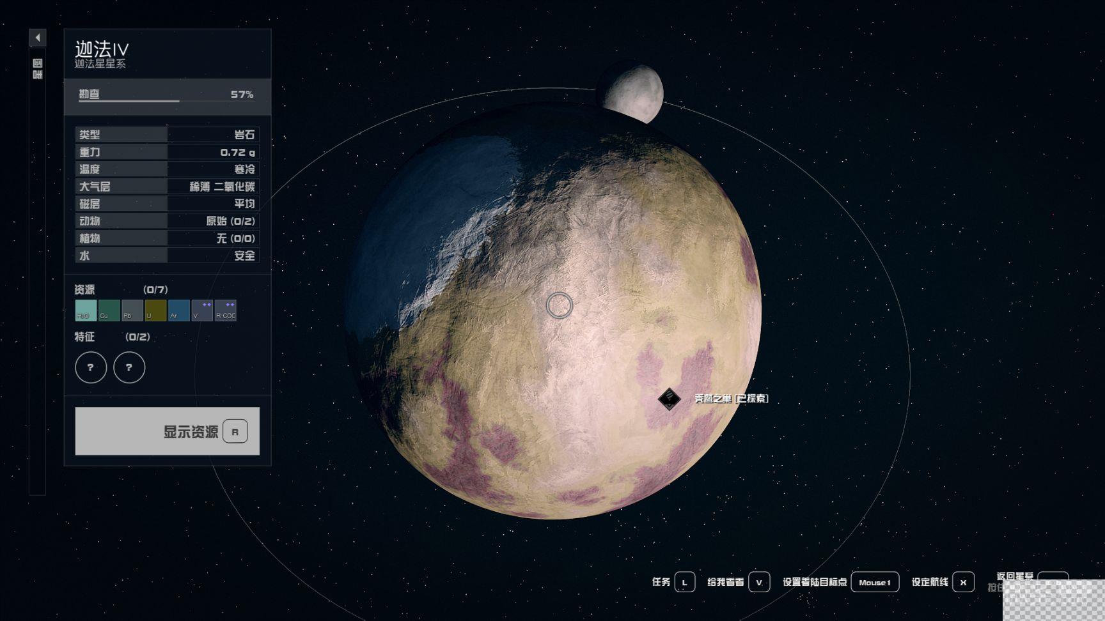Click the 磁层 平均 row
The height and width of the screenshot is (621, 1105).
(x=167, y=203)
